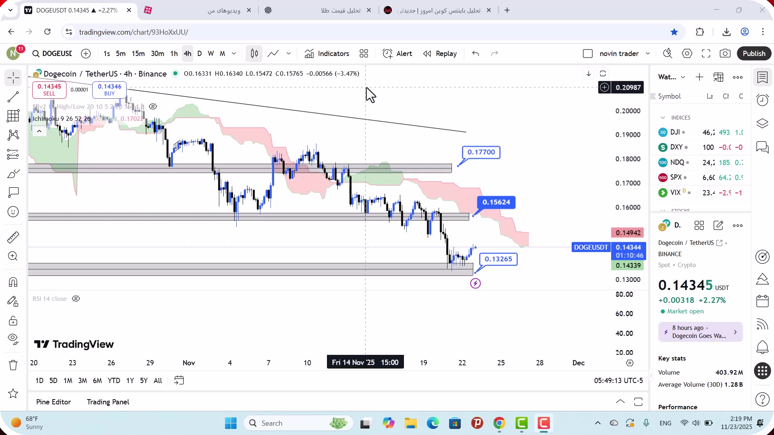Screen dimensions: 774x435
Task: Collapse the INDICES watchlist section
Action: pos(663,118)
